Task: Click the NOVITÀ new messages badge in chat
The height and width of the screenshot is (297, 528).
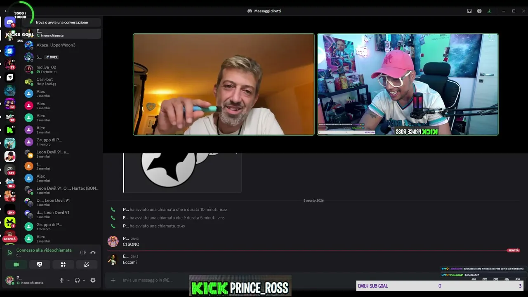Action: coord(514,250)
